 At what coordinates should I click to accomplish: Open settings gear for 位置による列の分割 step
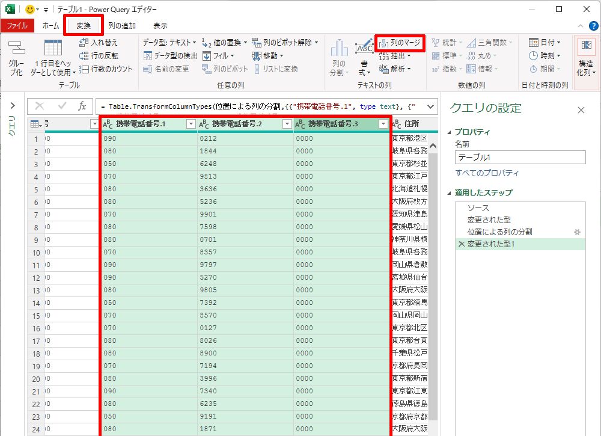click(577, 232)
